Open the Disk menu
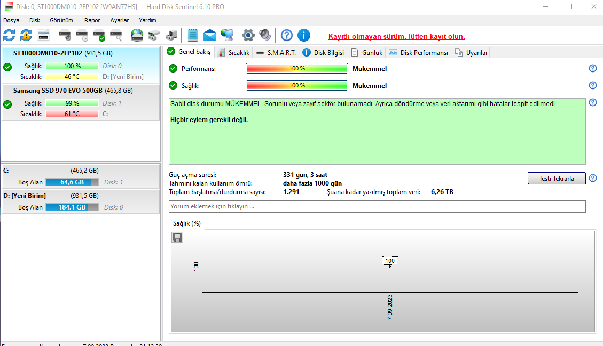Screen dimensions: 603x346 click(x=35, y=20)
